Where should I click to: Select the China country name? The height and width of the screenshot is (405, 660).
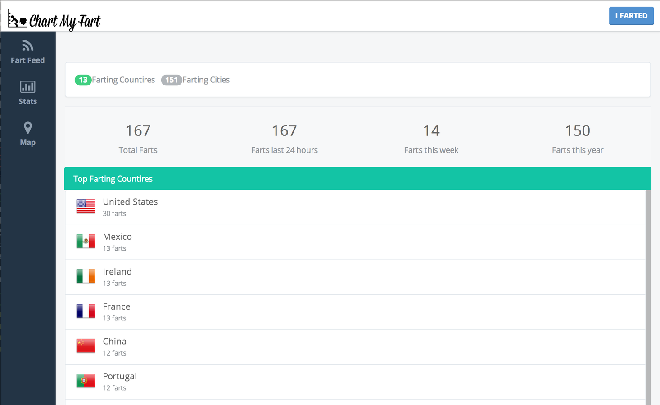coord(114,342)
